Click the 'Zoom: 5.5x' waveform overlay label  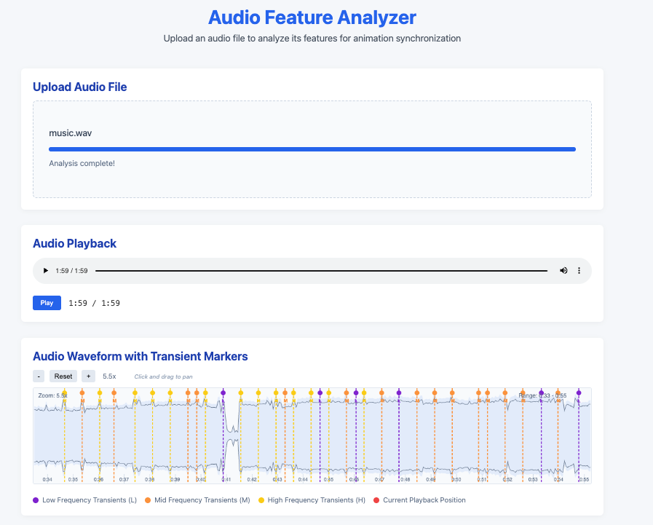[x=52, y=395]
